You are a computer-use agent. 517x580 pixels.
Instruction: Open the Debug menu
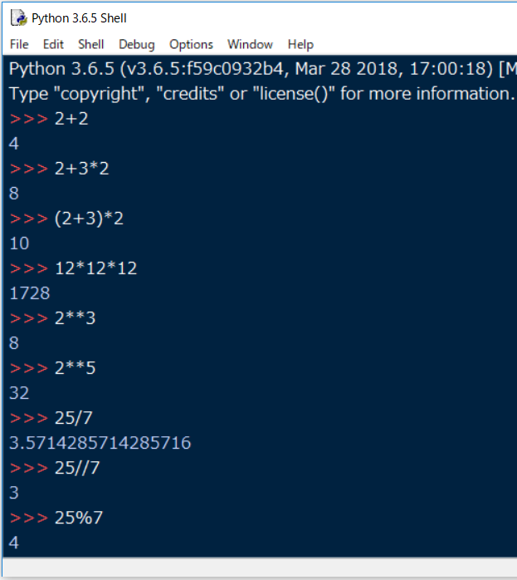(137, 44)
